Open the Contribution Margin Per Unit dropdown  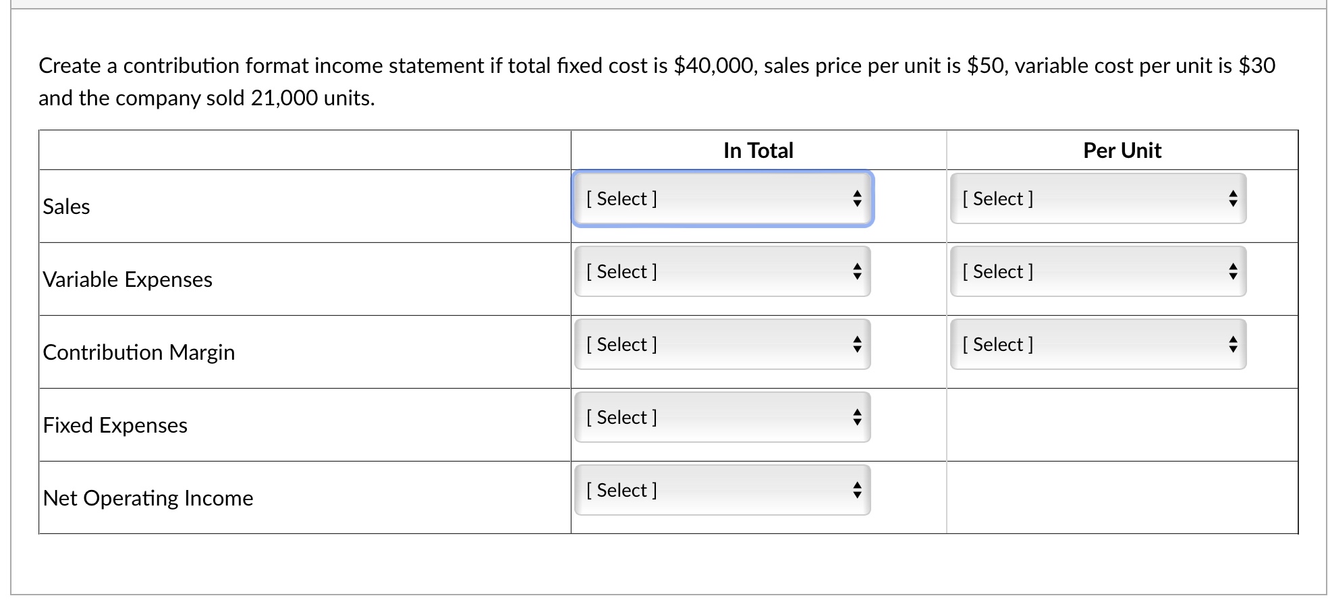[1098, 344]
